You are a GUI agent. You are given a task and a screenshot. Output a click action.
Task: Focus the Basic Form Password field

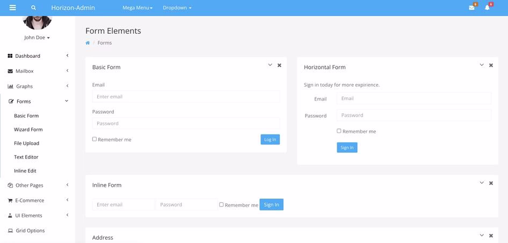click(x=186, y=123)
